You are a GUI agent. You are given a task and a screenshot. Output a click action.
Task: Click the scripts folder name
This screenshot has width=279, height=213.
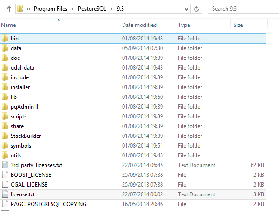point(19,116)
